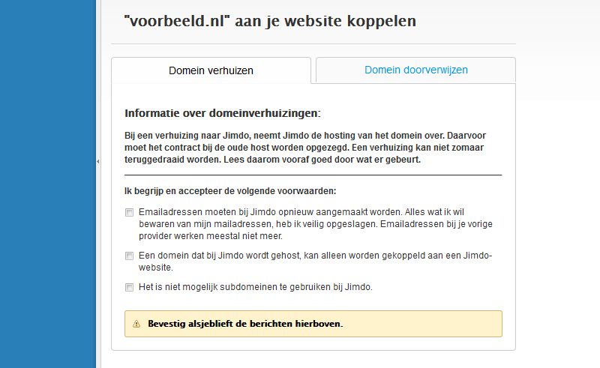Click the warning triangle icon

coord(136,324)
